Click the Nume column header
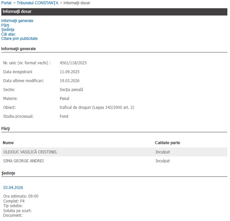Image resolution: width=230 pixels, height=221 pixels. pos(8,143)
